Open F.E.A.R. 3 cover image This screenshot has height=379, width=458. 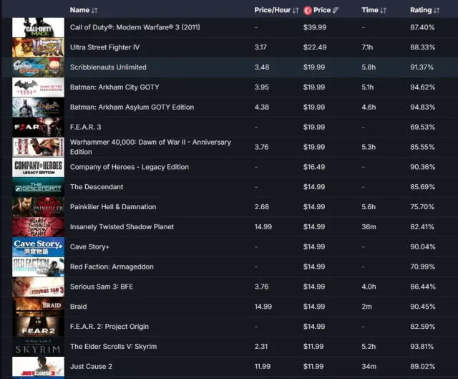point(38,128)
